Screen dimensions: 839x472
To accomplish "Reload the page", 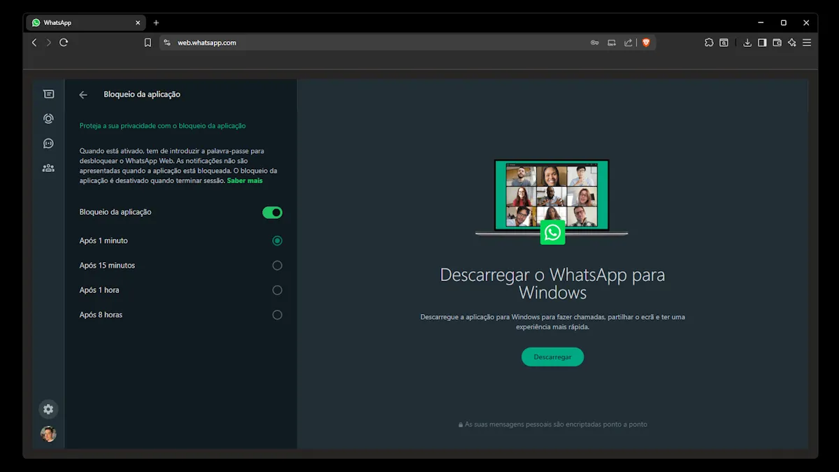I will pyautogui.click(x=64, y=43).
